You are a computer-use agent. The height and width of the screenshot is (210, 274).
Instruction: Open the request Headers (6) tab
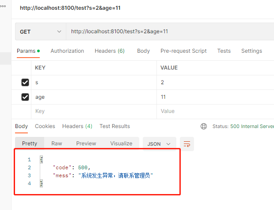tap(110, 51)
